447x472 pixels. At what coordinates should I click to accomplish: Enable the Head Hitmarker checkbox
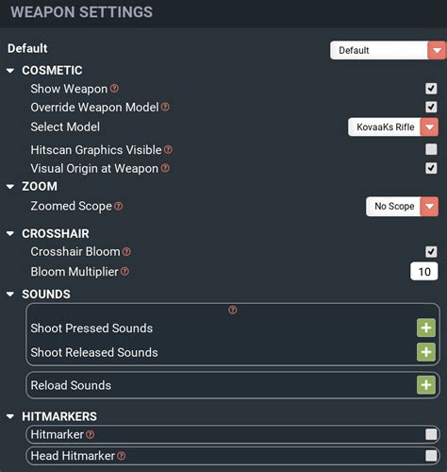click(431, 455)
